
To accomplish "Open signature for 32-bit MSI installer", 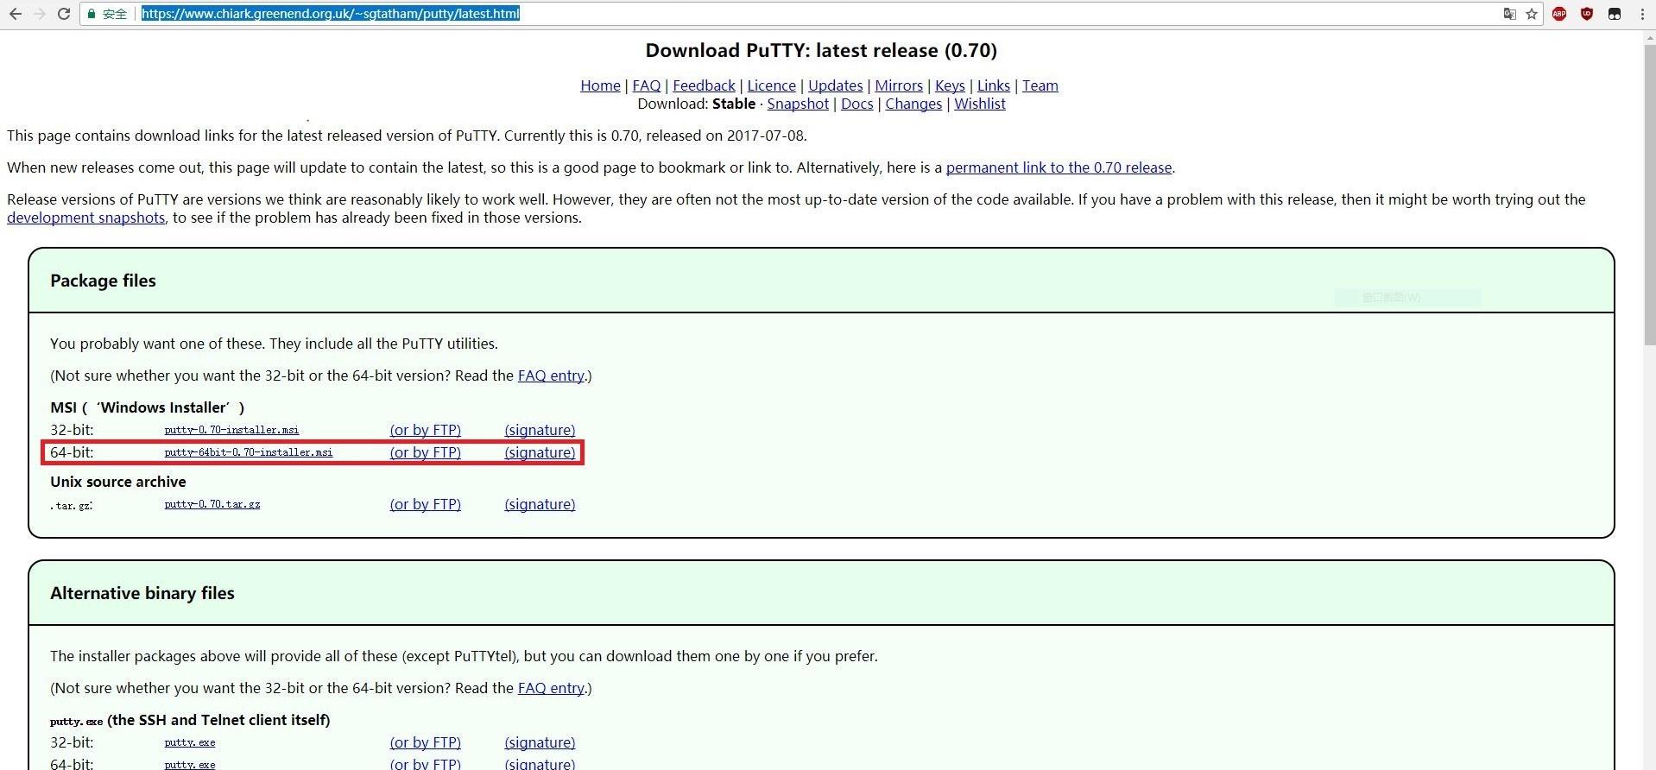I will [x=540, y=430].
